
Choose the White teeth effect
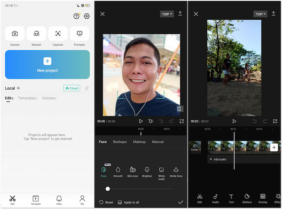pos(162,173)
